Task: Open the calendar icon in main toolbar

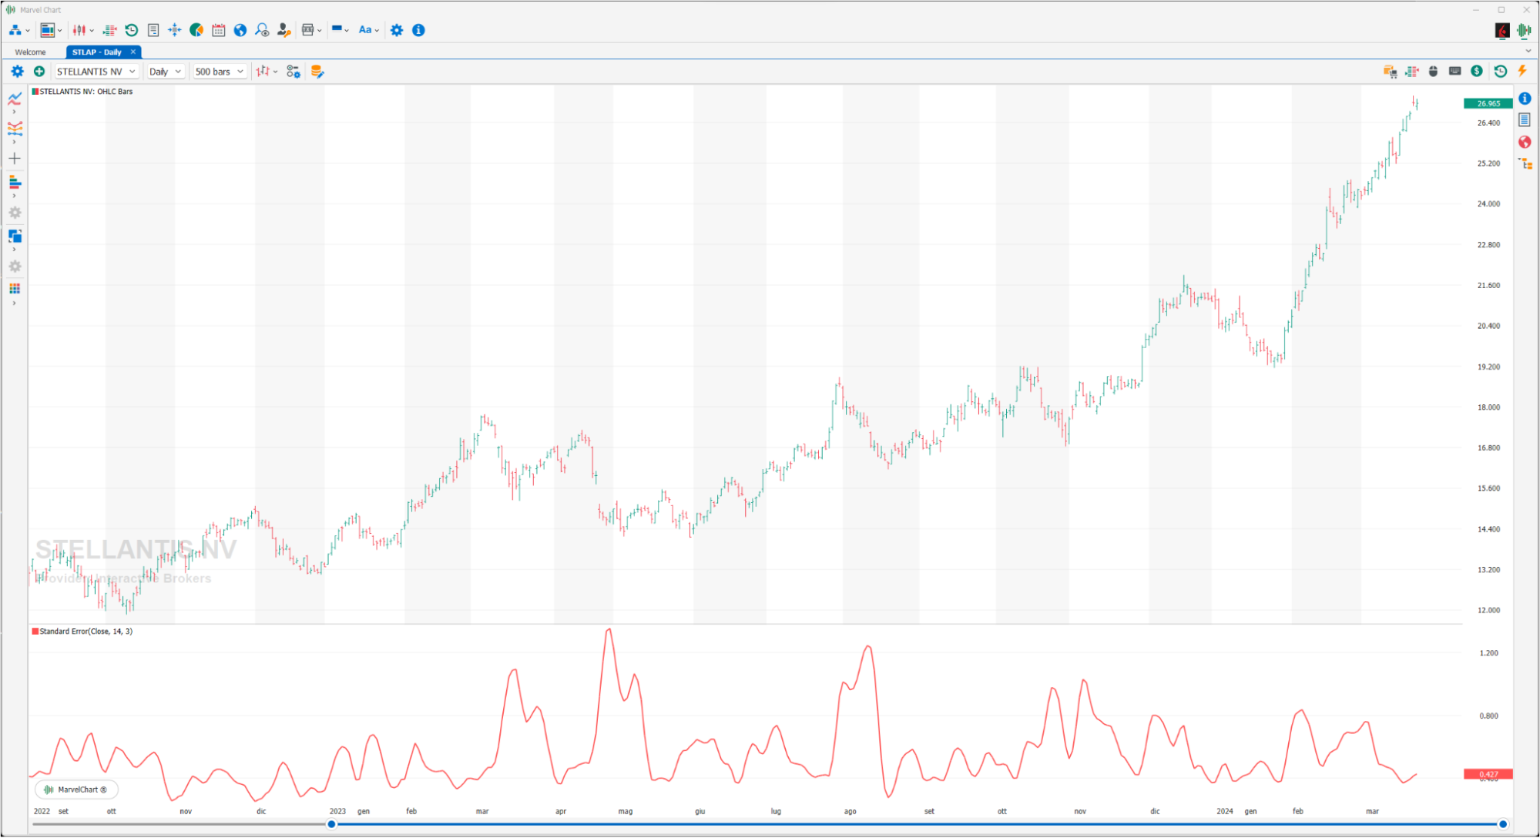Action: tap(219, 30)
